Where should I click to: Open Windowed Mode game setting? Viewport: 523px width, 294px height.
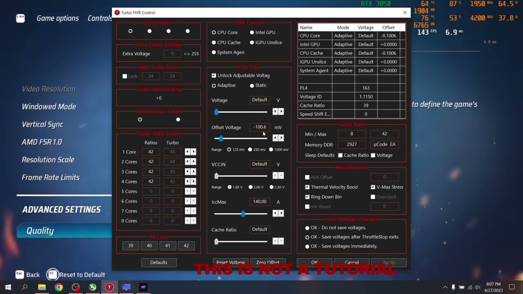click(49, 107)
